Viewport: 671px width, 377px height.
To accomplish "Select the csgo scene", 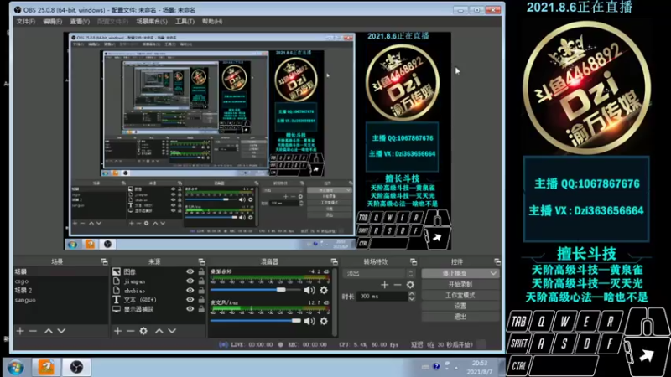I will coord(60,281).
